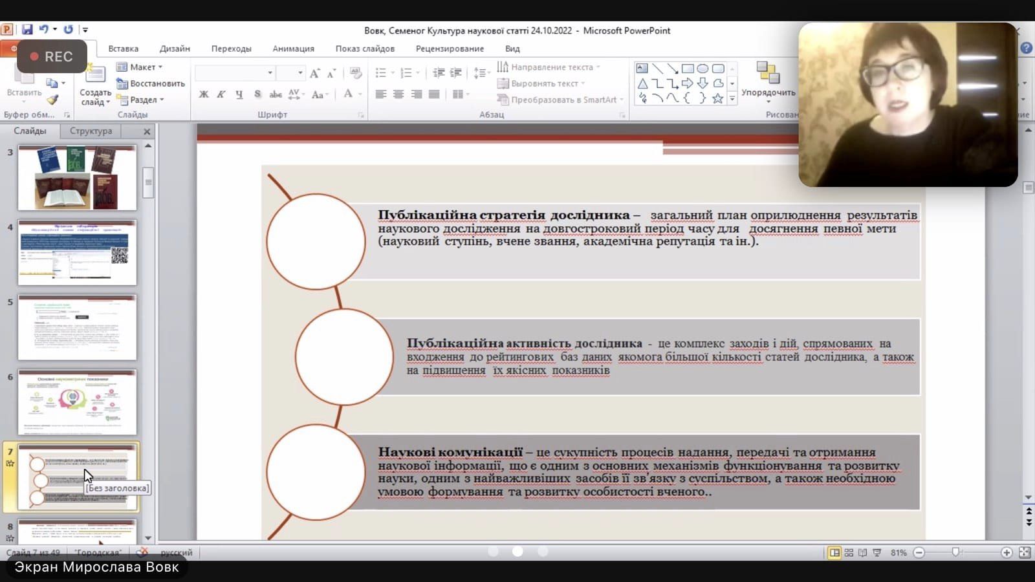
Task: Click the zoom slider handle
Action: (x=955, y=553)
